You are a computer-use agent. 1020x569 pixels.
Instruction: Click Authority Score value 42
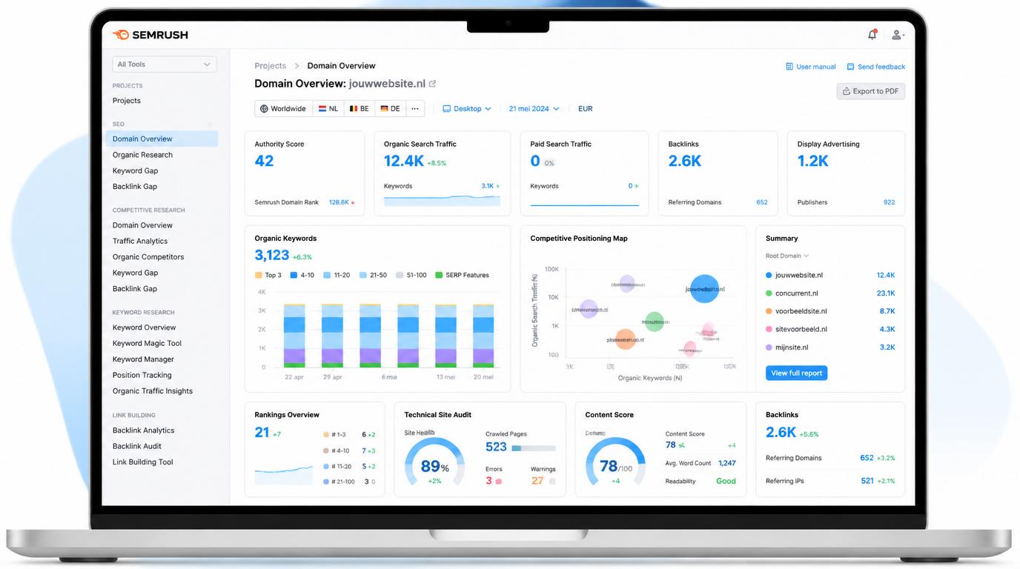(x=264, y=161)
